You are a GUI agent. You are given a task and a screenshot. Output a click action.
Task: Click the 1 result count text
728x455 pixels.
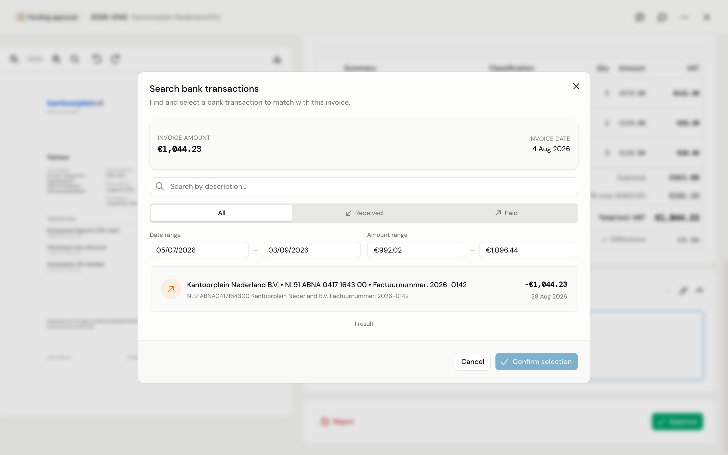click(364, 324)
